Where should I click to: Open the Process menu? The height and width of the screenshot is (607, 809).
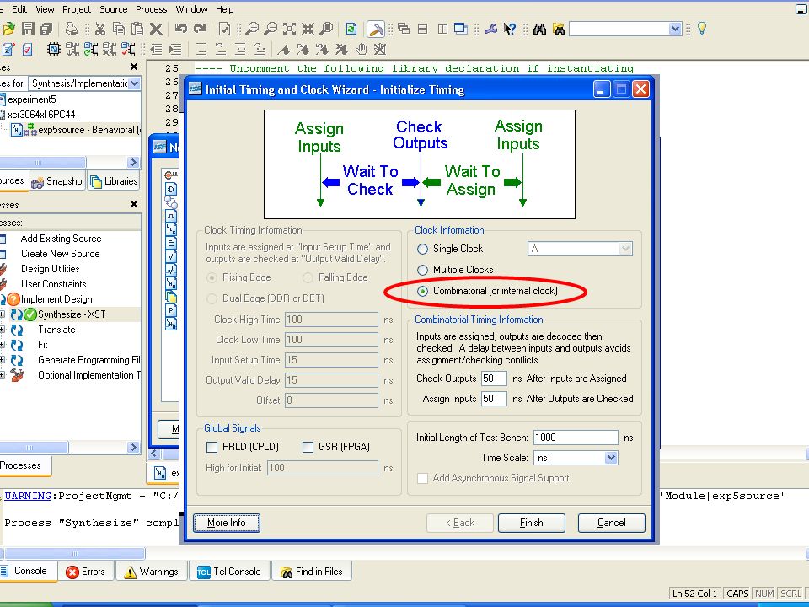pyautogui.click(x=151, y=9)
